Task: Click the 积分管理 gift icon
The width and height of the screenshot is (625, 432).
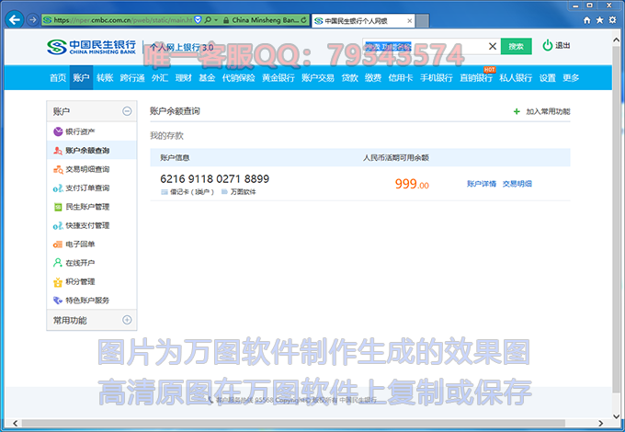Action: pyautogui.click(x=58, y=281)
